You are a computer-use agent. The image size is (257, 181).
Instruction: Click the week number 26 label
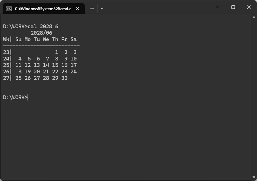pyautogui.click(x=6, y=72)
